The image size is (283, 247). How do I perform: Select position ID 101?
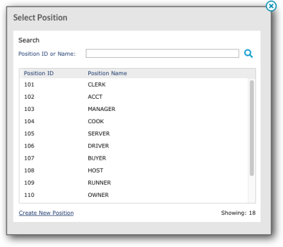pos(29,85)
